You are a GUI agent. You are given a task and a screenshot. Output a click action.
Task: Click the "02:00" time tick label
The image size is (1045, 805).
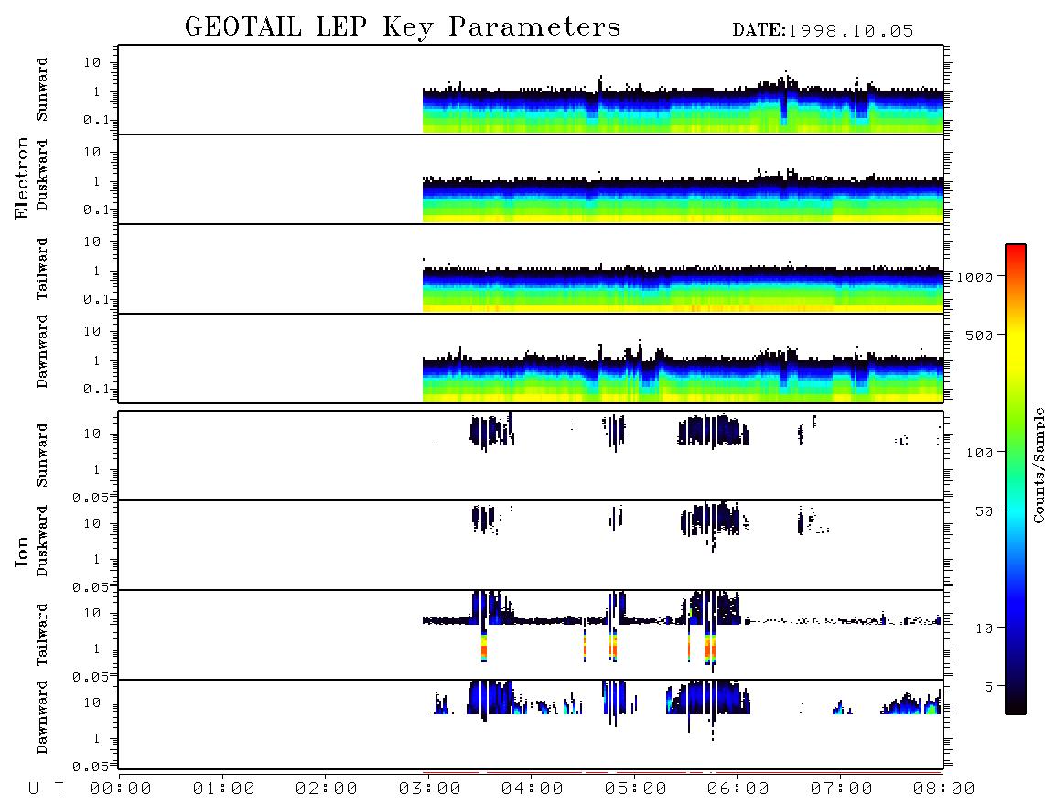(x=327, y=789)
